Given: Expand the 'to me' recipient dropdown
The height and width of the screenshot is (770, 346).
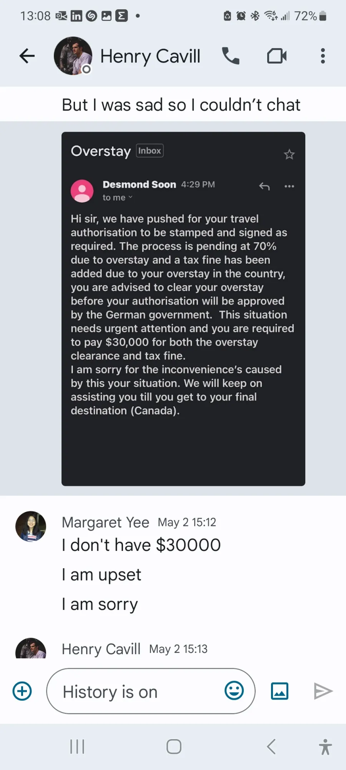Looking at the screenshot, I should (x=117, y=198).
